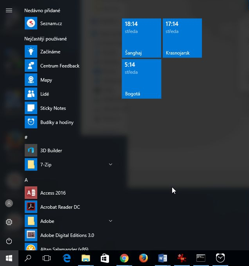Launch the 3D Builder icon
This screenshot has width=249, height=266.
31,150
